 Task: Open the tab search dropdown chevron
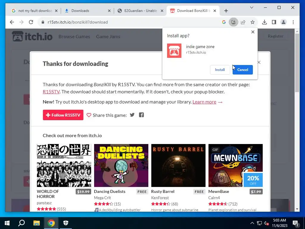pyautogui.click(x=251, y=7)
